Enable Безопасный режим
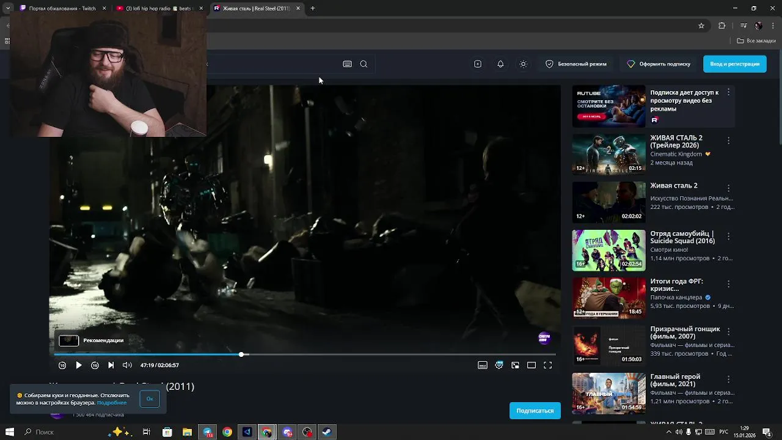Viewport: 782px width, 440px height. [576, 64]
